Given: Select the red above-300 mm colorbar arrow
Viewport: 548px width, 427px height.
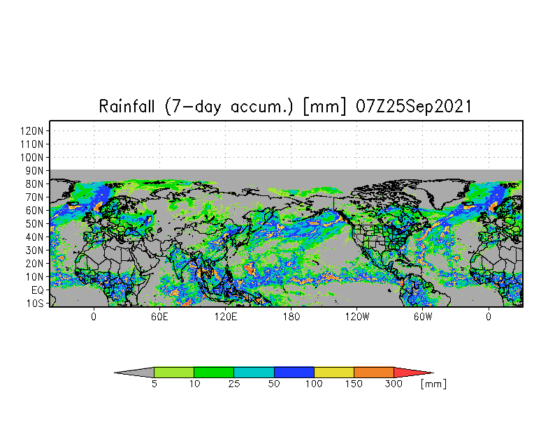Looking at the screenshot, I should [414, 373].
